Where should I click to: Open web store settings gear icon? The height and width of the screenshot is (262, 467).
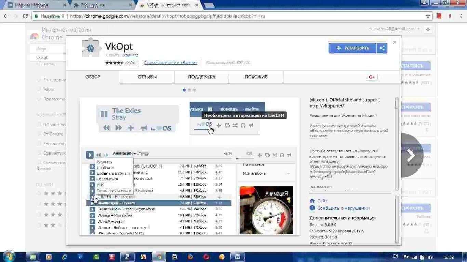(428, 29)
